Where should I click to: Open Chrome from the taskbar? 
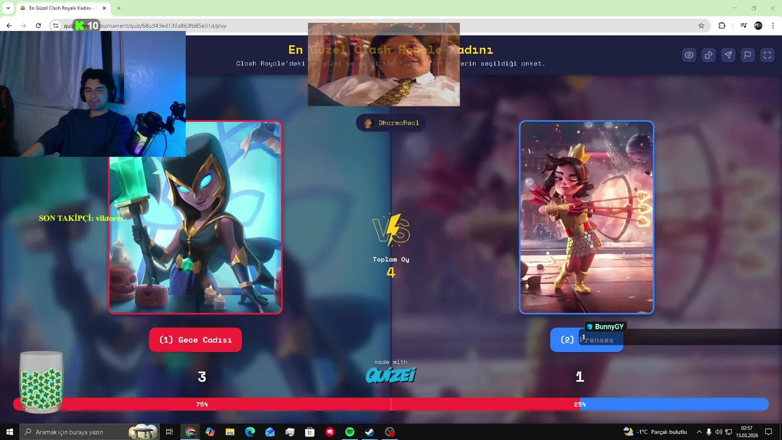(191, 432)
